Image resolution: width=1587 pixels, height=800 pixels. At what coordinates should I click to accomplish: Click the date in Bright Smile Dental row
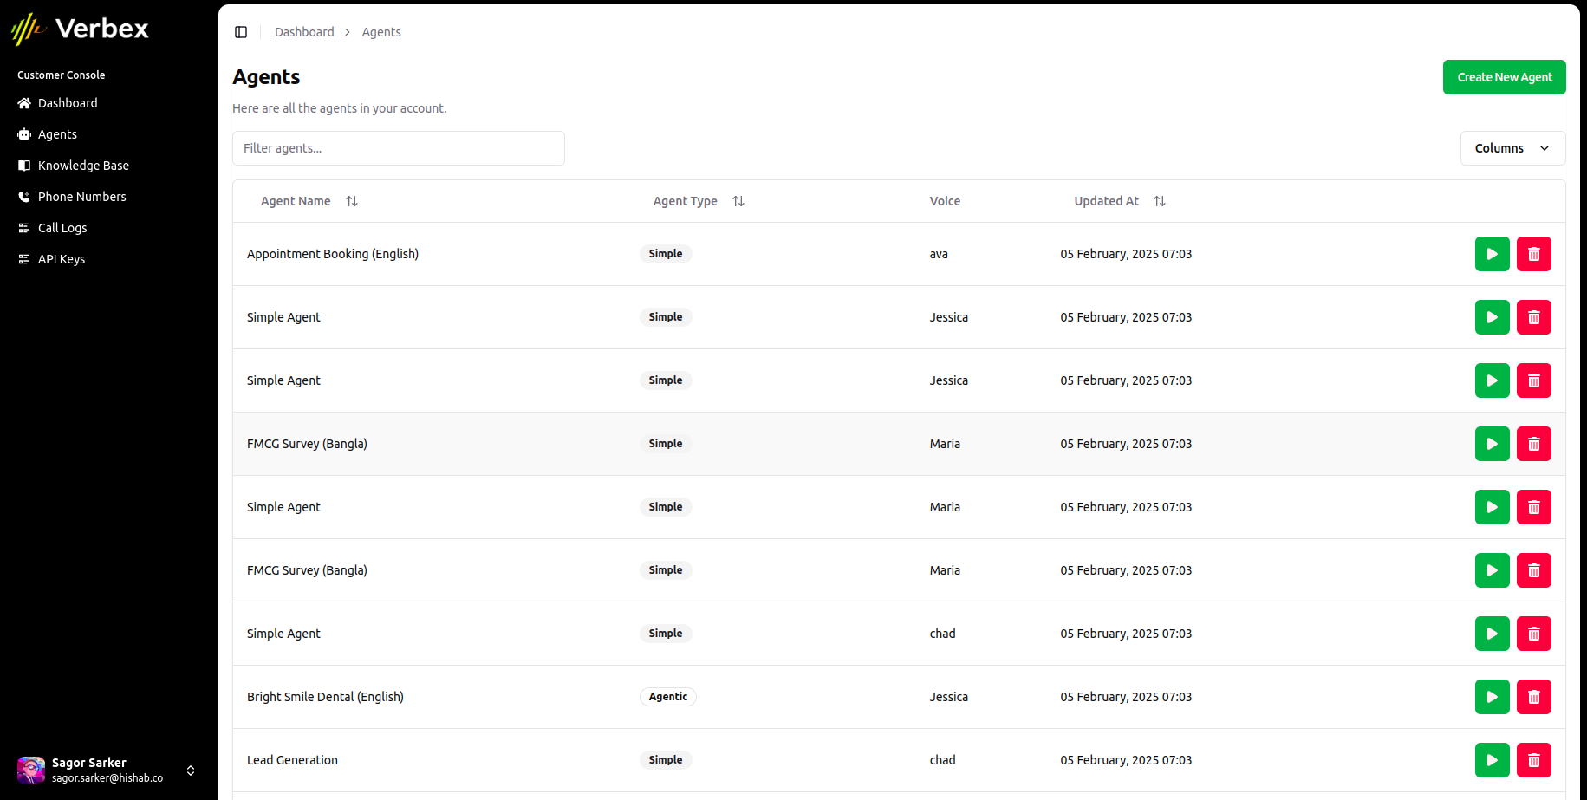(1126, 697)
